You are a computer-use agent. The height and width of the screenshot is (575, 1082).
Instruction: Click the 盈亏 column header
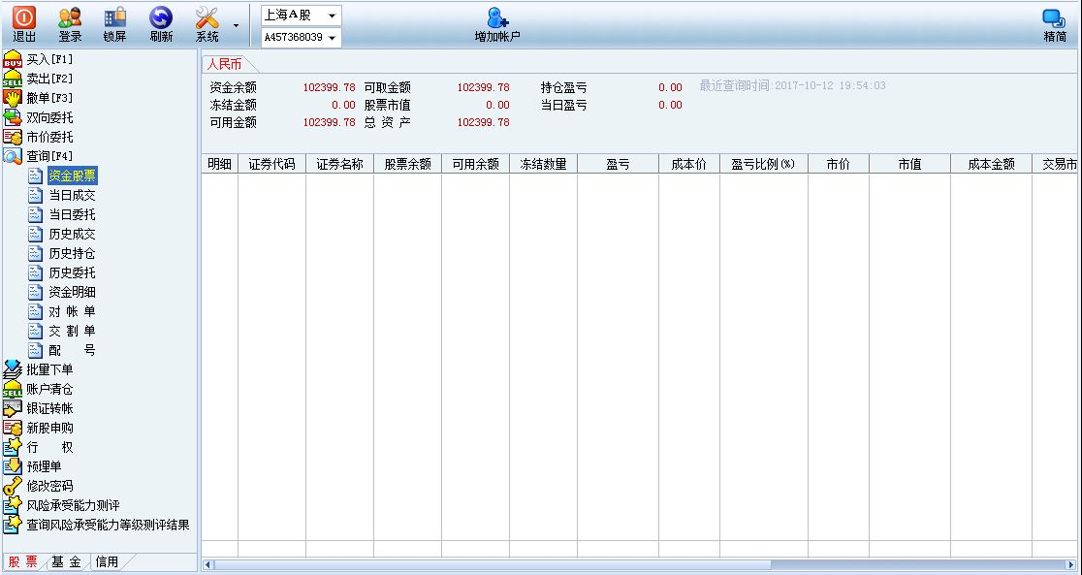point(618,164)
